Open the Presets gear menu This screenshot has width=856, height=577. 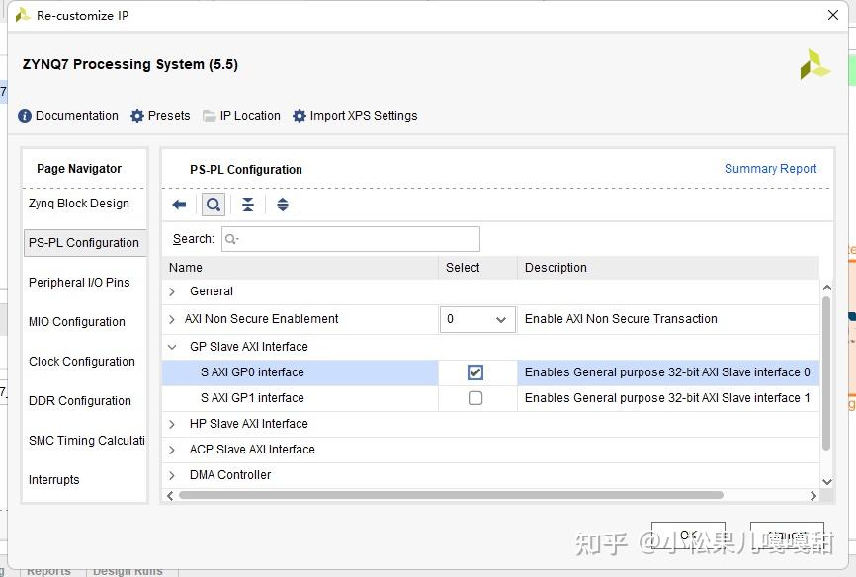pyautogui.click(x=137, y=116)
